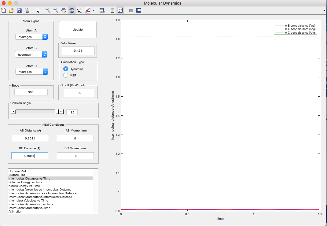Screen dimensions: 327x226
Task: Choose Animation in the plot list
Action: [15, 211]
